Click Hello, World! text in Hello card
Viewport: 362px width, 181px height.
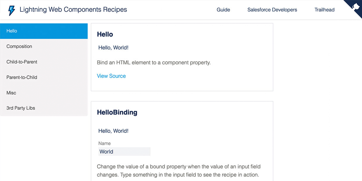[x=113, y=48]
